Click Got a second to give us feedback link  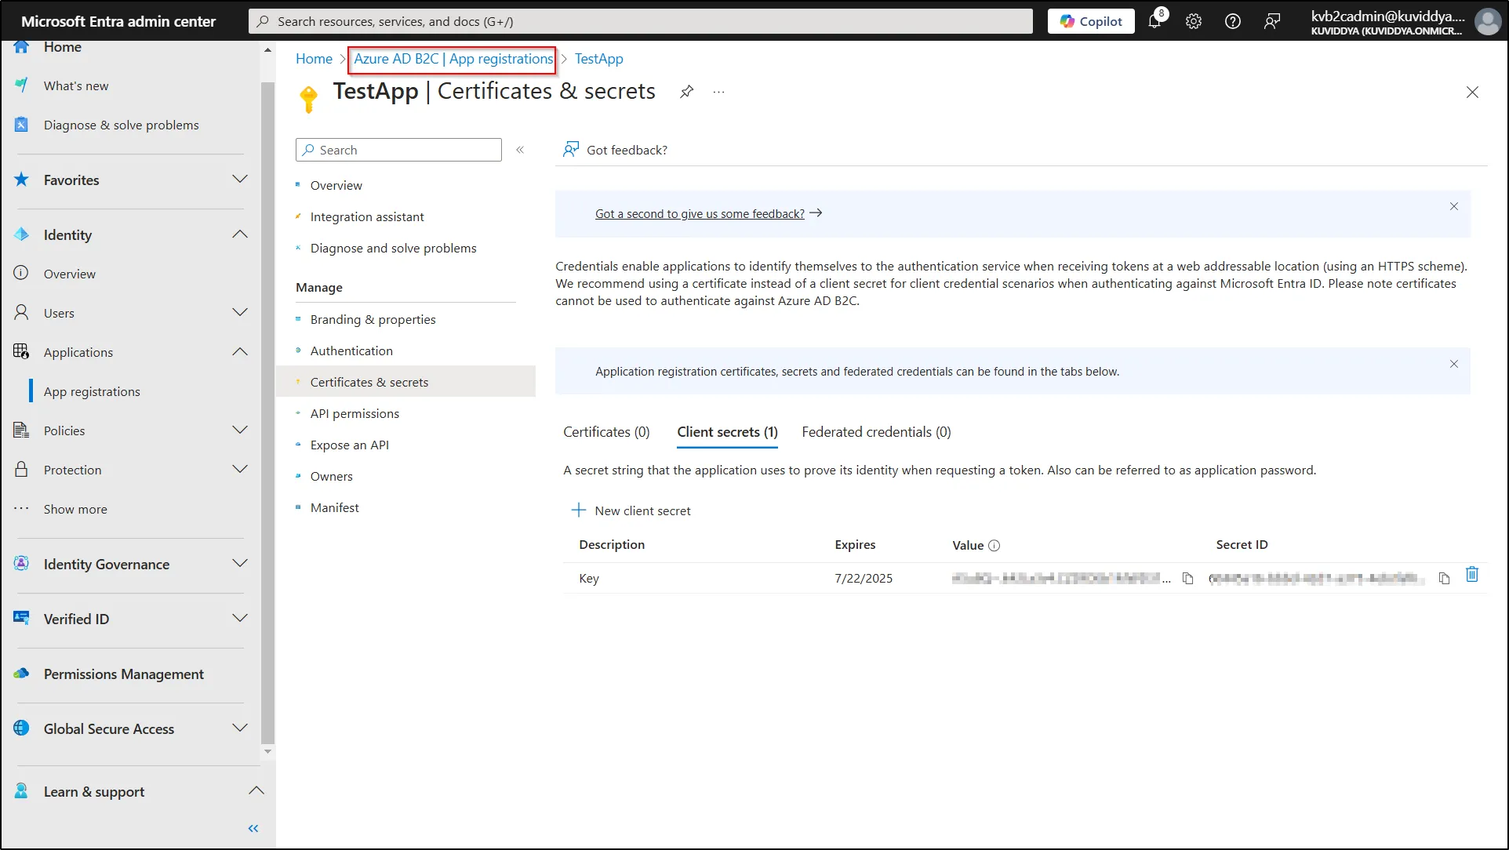tap(700, 212)
